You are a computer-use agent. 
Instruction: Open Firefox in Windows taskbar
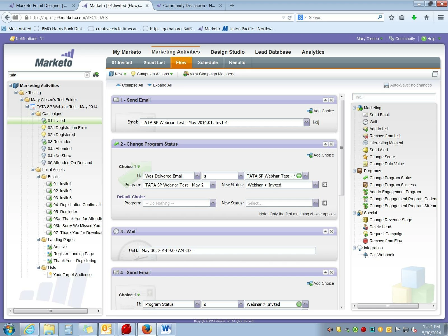point(147,329)
